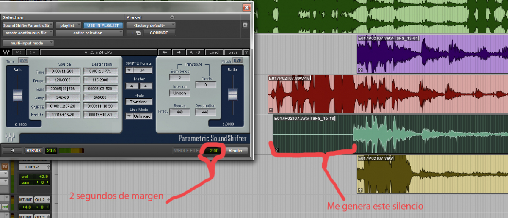This screenshot has width=508, height=218.
Task: Select the red E017P02T07.WAV-16 clip
Action: [387, 94]
